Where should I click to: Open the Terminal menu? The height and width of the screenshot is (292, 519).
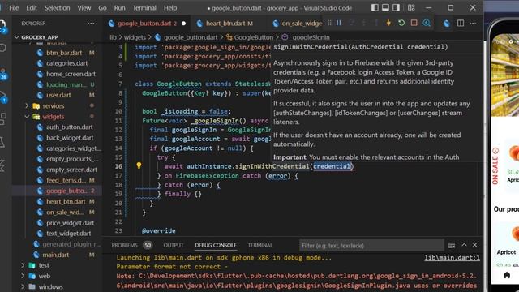coord(144,7)
